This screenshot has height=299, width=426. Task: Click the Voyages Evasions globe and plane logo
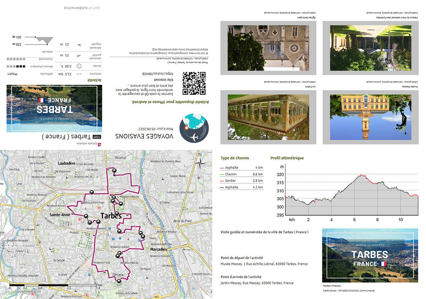194,128
